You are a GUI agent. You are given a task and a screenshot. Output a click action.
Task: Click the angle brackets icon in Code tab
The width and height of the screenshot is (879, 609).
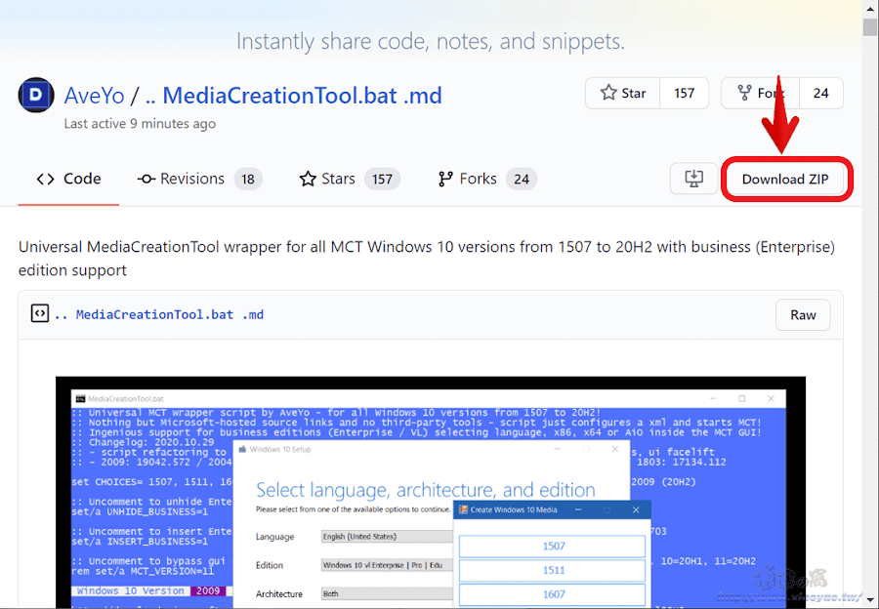pyautogui.click(x=45, y=179)
